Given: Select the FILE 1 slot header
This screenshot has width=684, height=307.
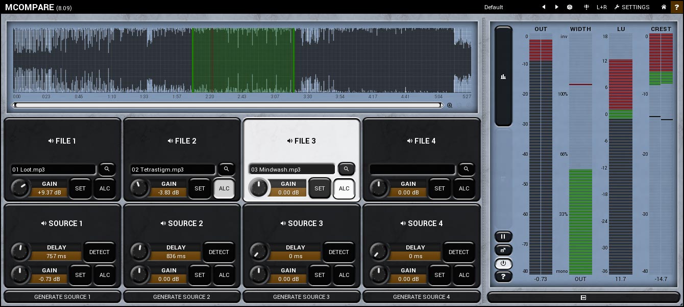Looking at the screenshot, I should click(62, 141).
